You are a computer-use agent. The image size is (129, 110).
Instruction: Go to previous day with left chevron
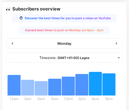coord(13,43)
